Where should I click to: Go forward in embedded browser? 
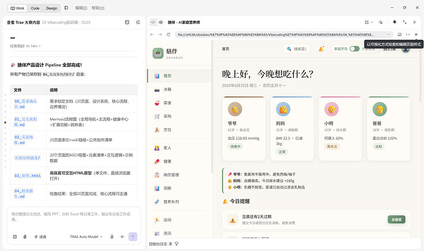pyautogui.click(x=160, y=34)
